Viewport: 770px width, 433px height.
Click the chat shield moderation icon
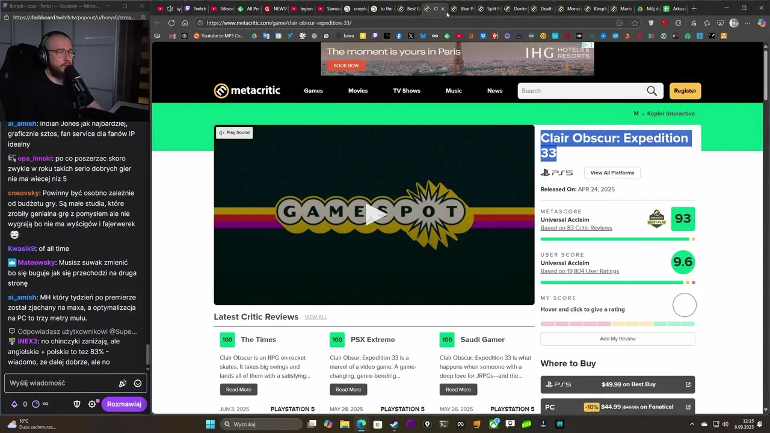pos(77,404)
